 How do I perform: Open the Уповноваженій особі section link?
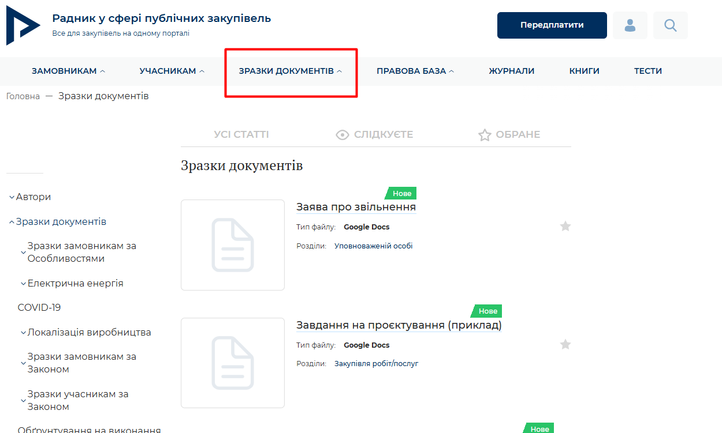(x=373, y=246)
